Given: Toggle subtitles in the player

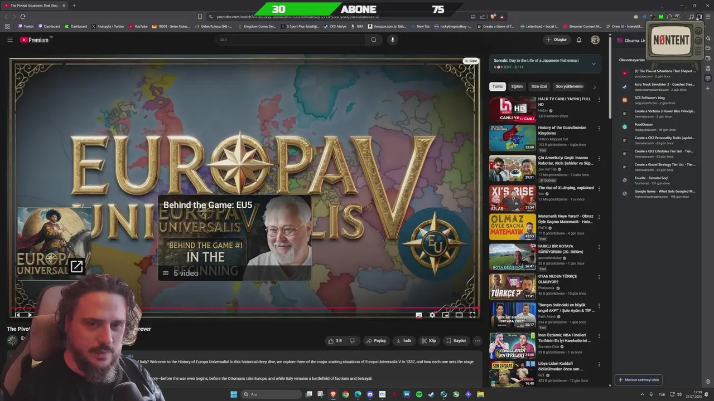Looking at the screenshot, I should 419,315.
